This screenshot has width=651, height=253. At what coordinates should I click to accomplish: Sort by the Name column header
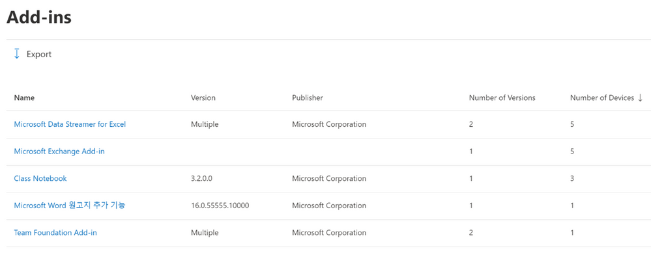pyautogui.click(x=24, y=98)
